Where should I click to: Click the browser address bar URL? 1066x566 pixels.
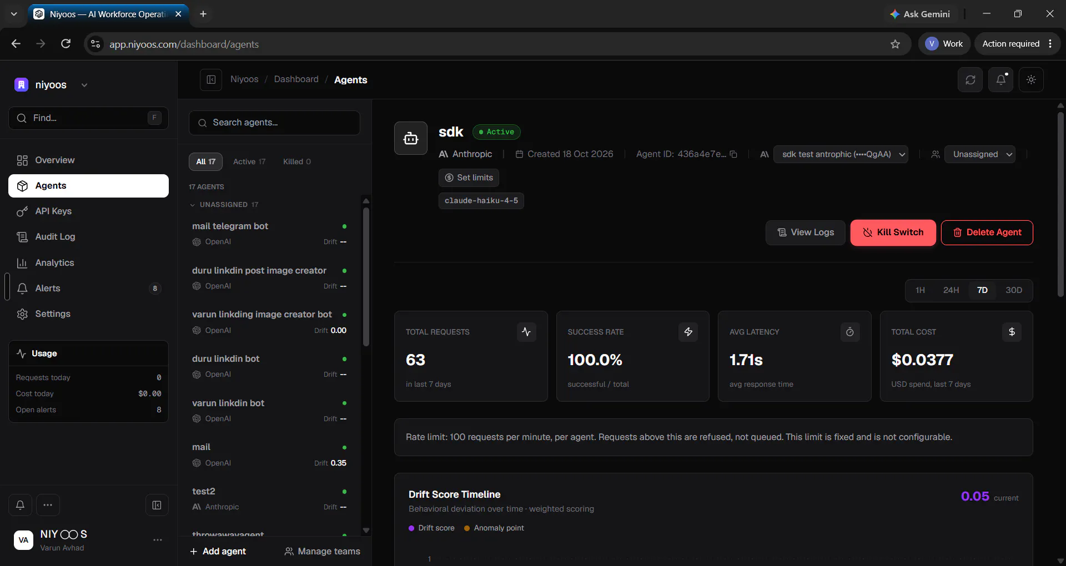pos(184,44)
